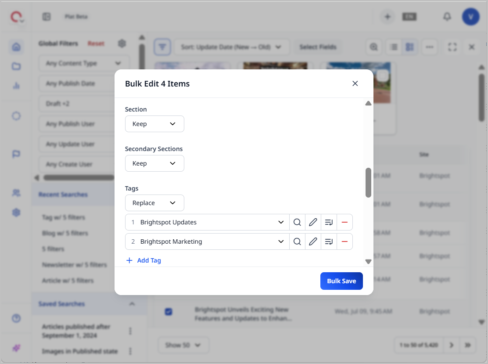Viewport: 488px width, 364px height.
Task: Open the Tags Replace dropdown
Action: (154, 203)
